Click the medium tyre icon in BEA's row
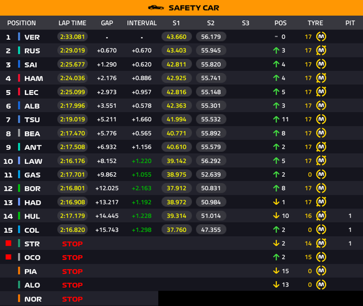The width and height of the screenshot is (363, 306). (321, 133)
